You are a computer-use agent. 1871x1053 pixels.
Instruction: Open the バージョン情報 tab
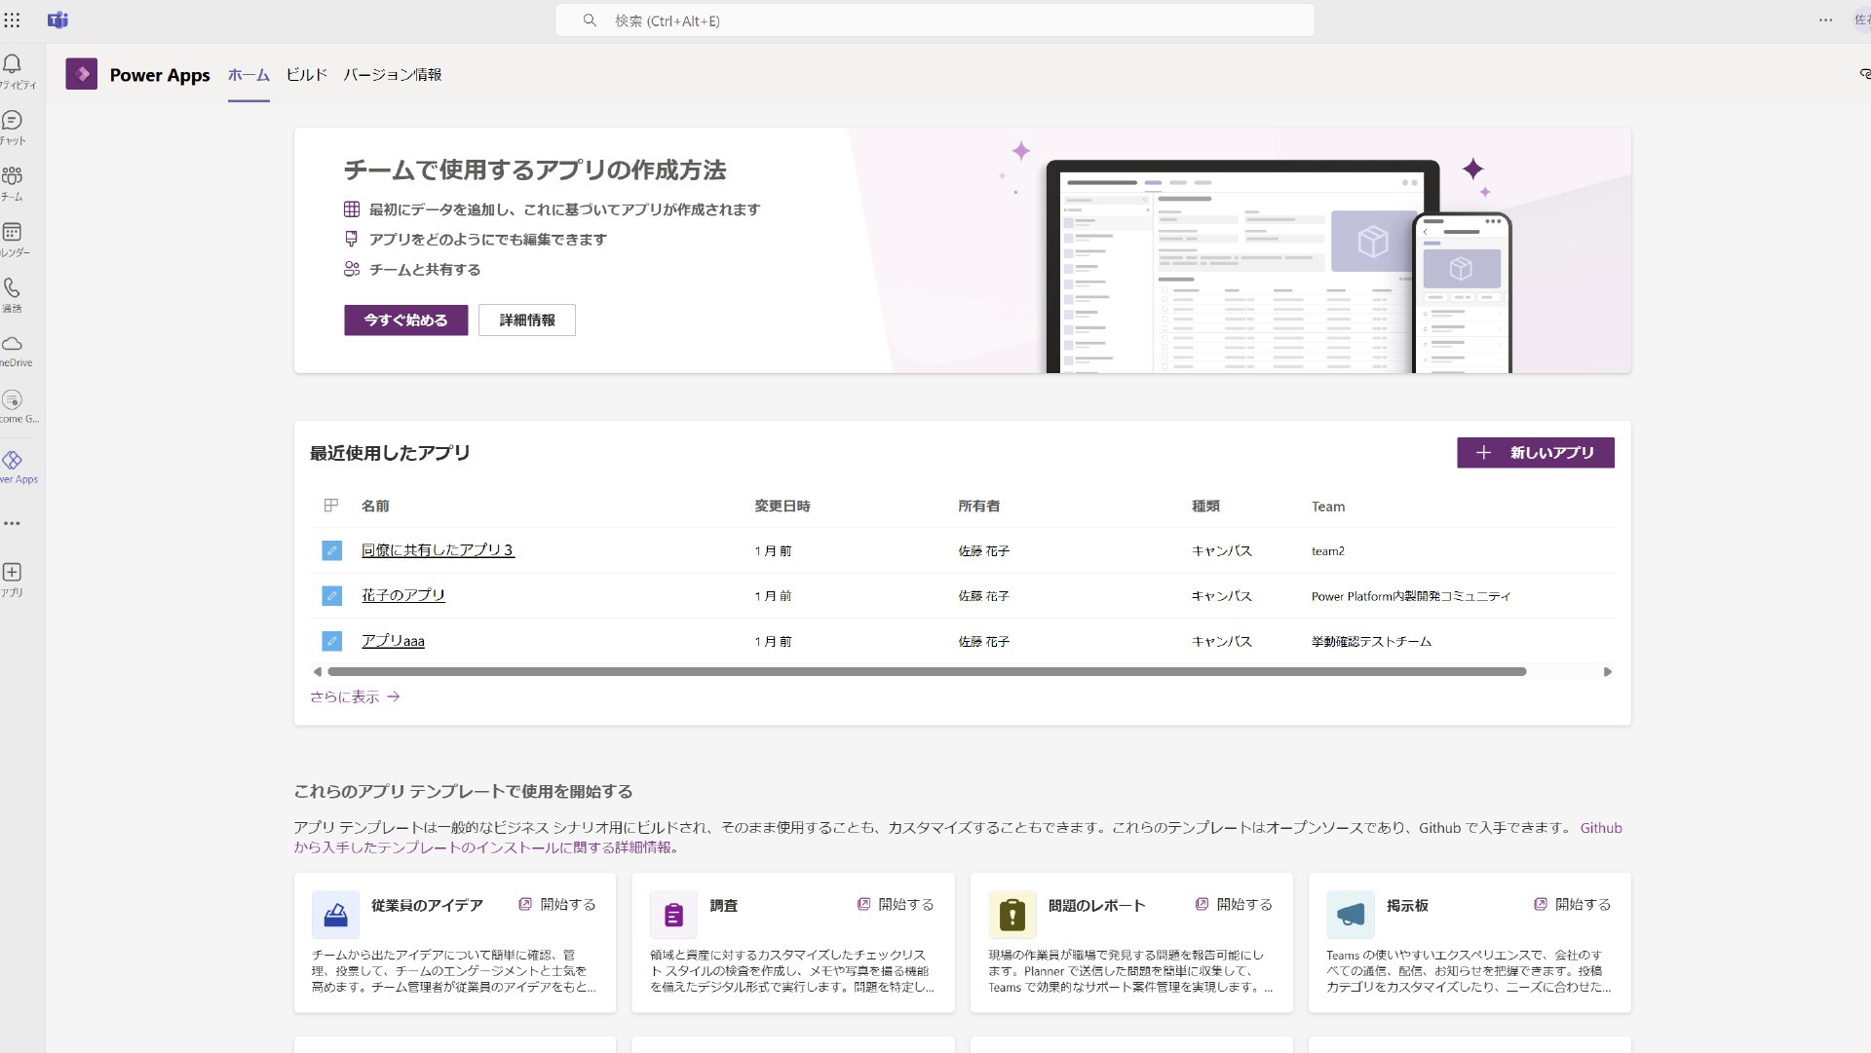pos(392,75)
